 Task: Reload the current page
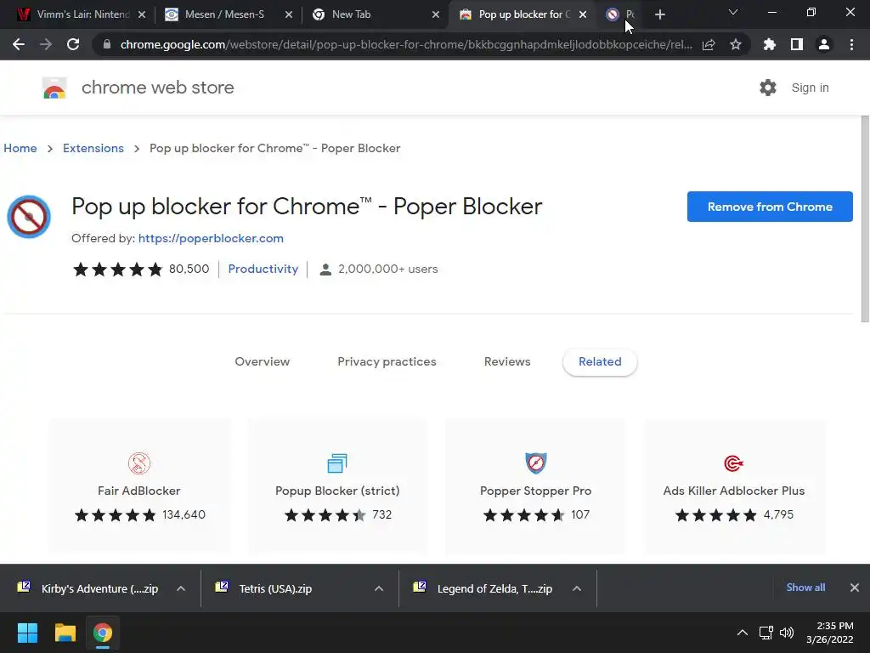click(73, 44)
